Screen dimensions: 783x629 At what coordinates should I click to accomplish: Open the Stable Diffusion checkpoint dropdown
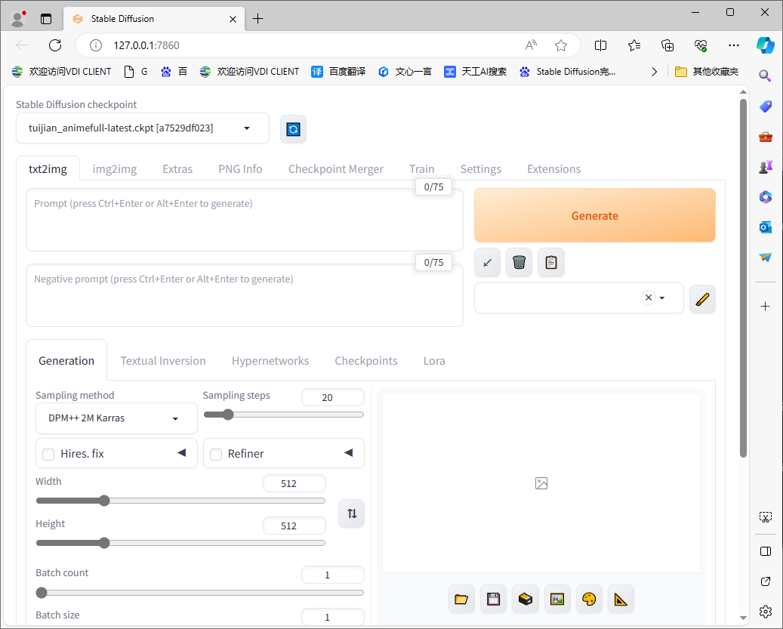[143, 128]
